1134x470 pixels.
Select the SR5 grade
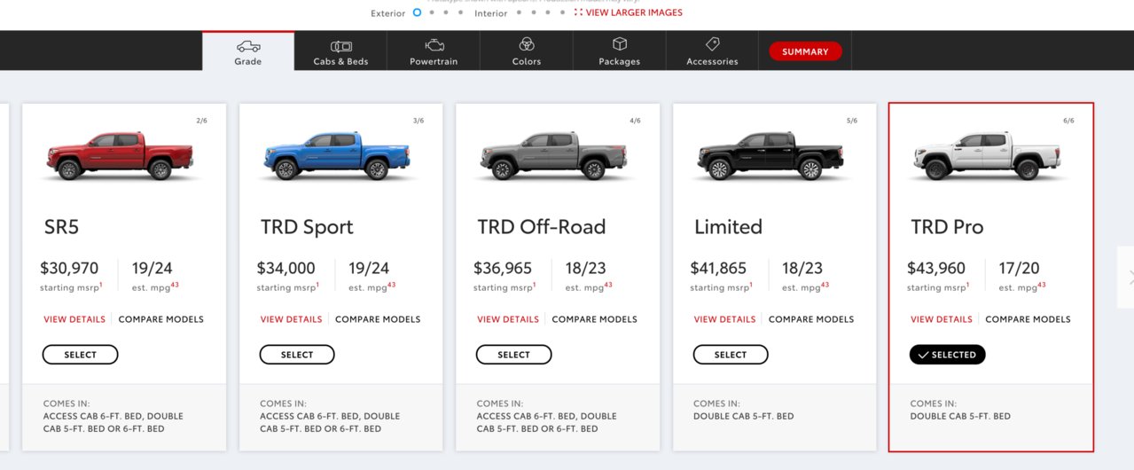pos(80,355)
